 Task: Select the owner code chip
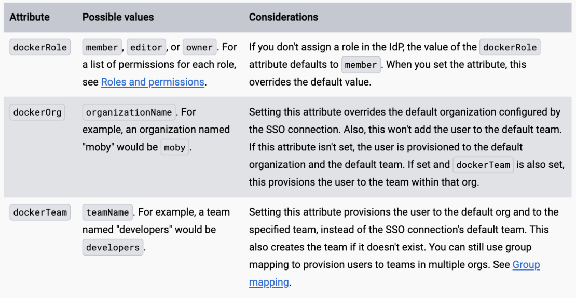[199, 47]
